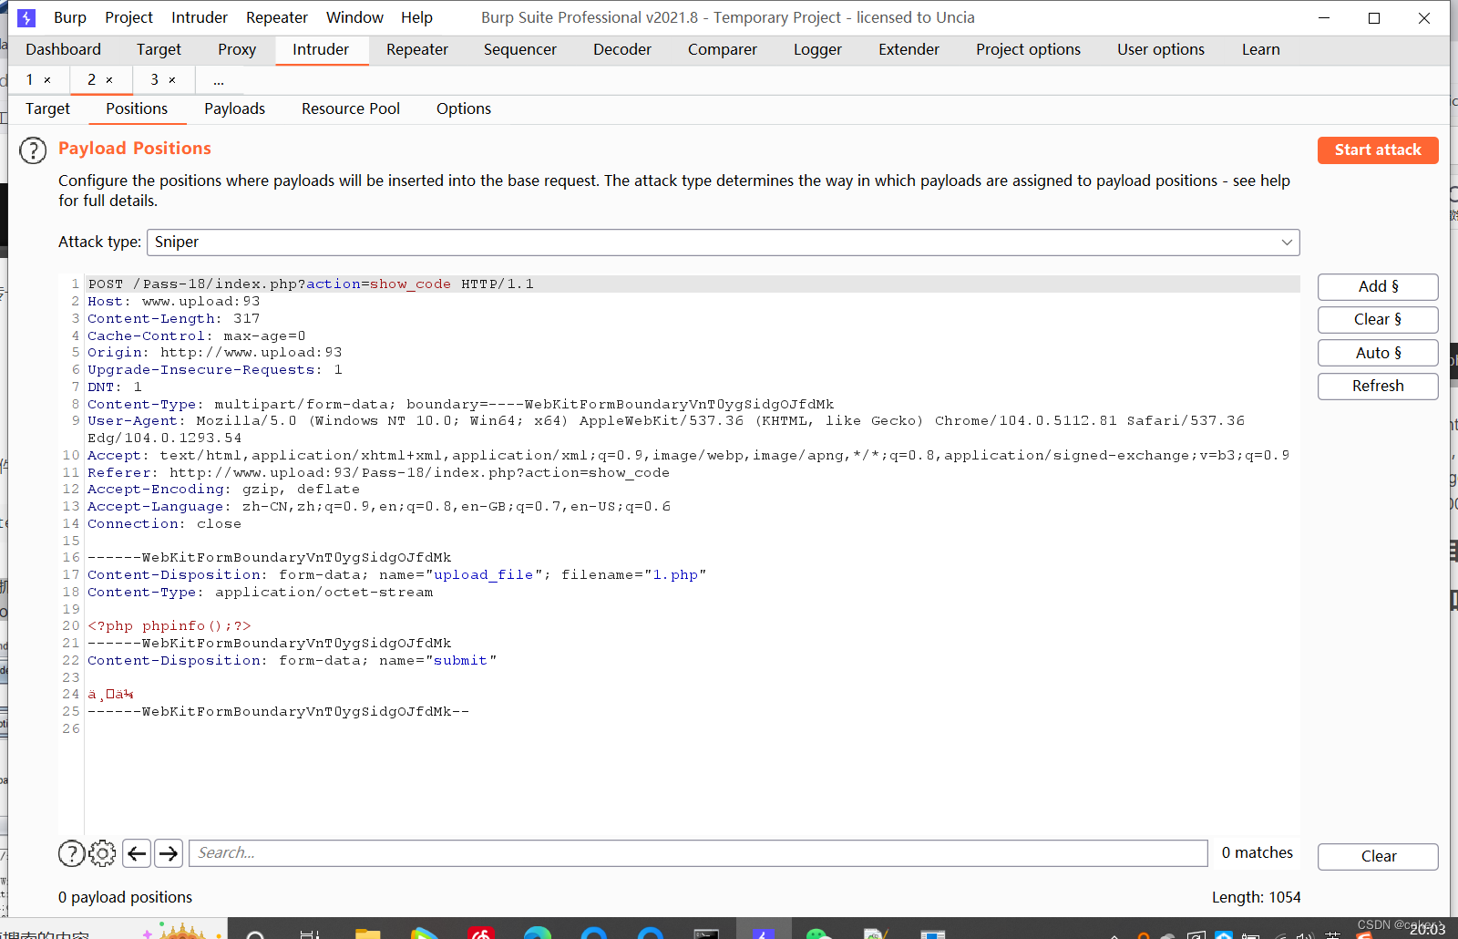Screen dimensions: 1458x939
Task: Open the Repeater menu in menu bar
Action: pyautogui.click(x=277, y=17)
